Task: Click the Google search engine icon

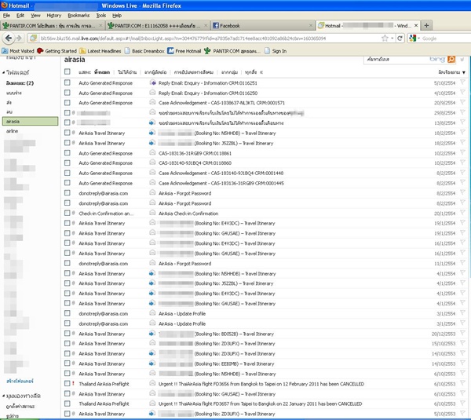Action: [x=412, y=38]
